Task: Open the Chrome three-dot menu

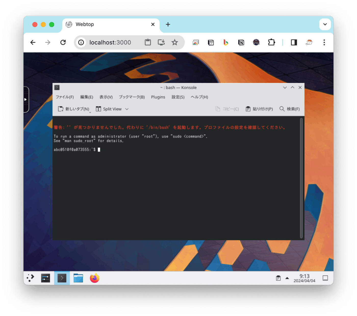Action: click(324, 42)
